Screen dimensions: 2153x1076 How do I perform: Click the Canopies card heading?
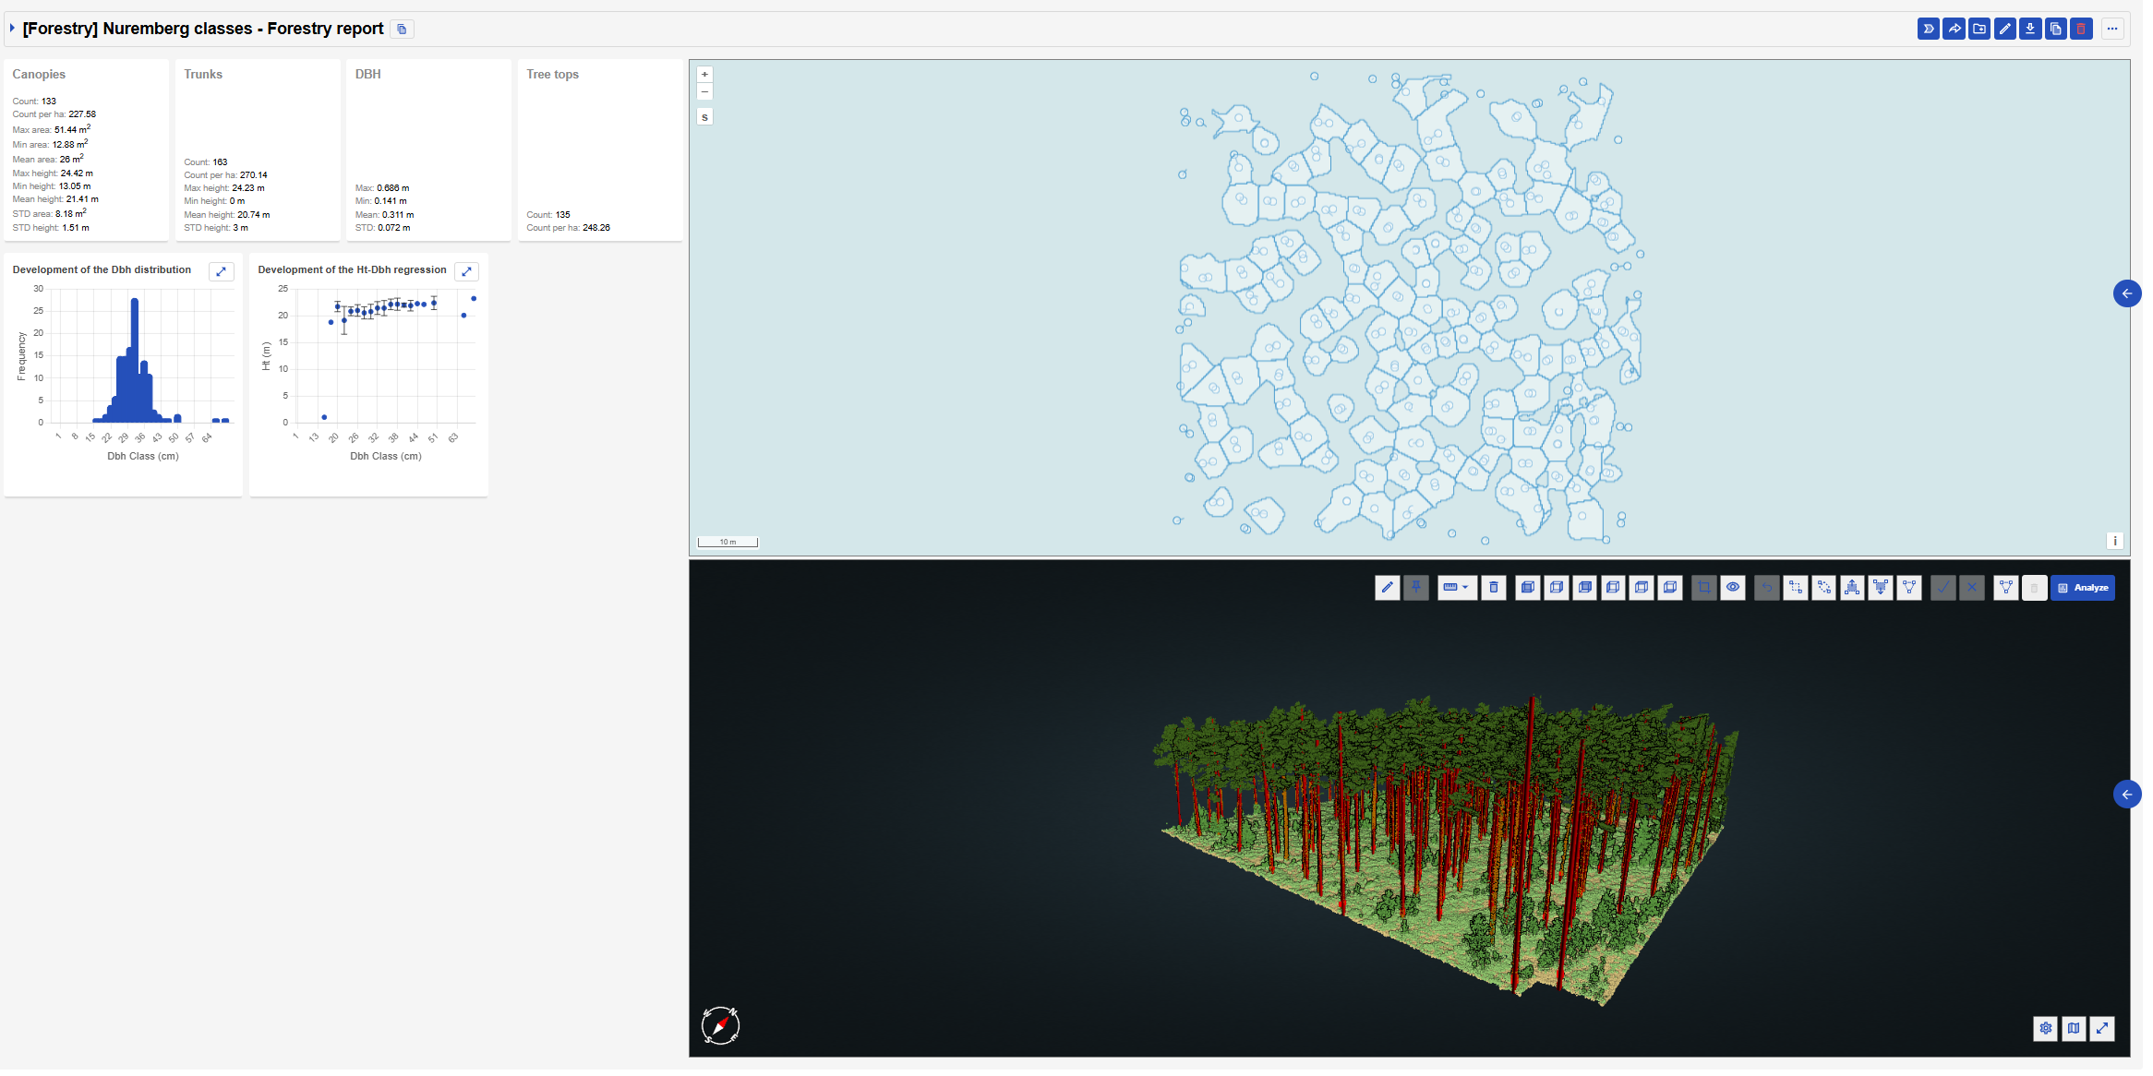pos(39,74)
